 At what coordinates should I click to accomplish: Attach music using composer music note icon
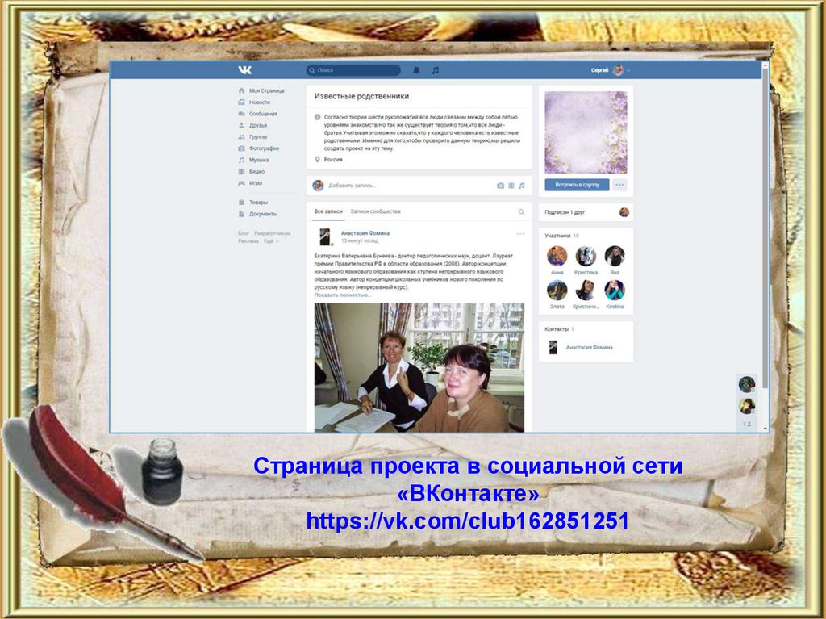point(522,186)
